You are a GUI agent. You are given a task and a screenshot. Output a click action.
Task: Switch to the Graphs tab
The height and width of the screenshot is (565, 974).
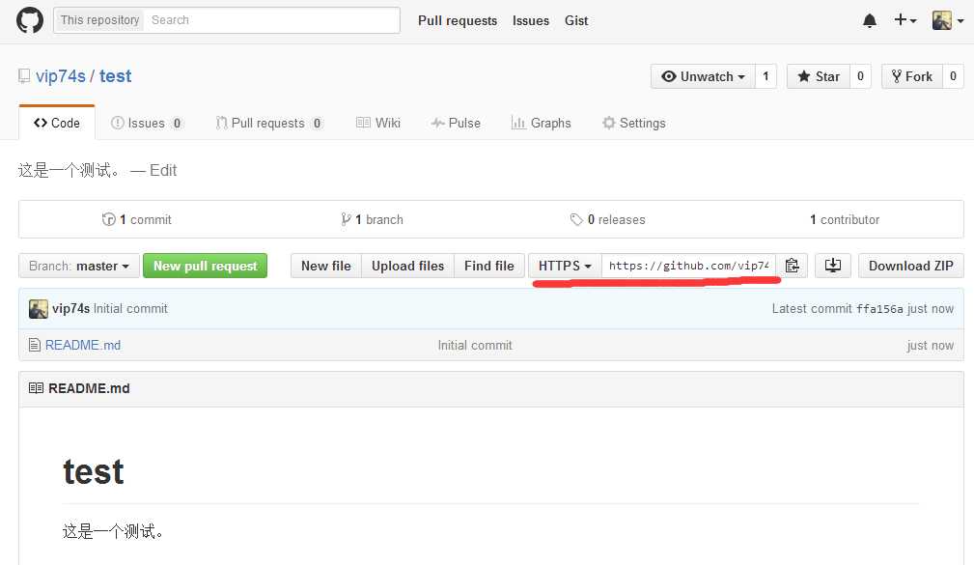[541, 123]
